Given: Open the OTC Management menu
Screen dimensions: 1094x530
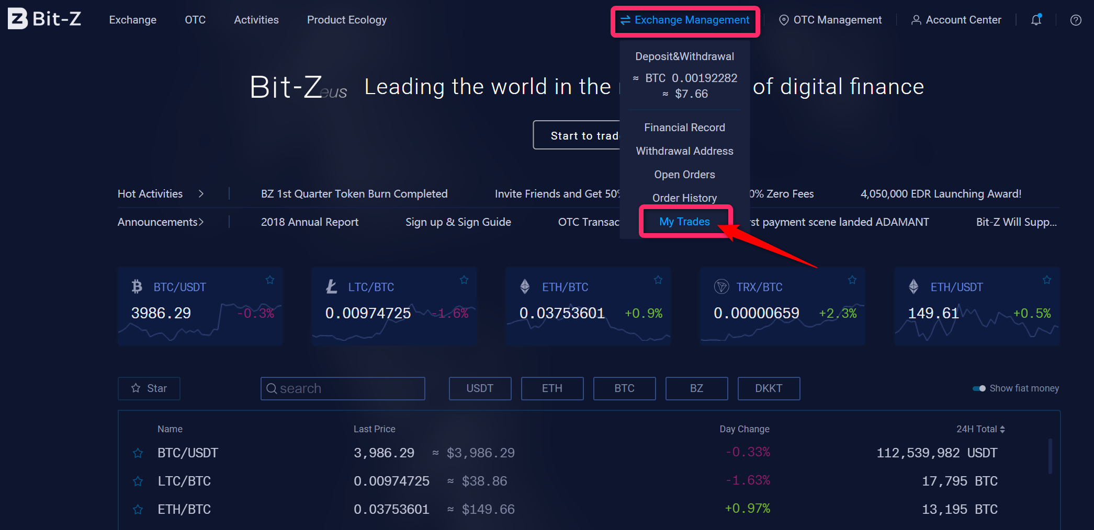Looking at the screenshot, I should 830,20.
